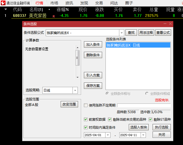Open the 问达 menu
The image size is (183, 145).
[114, 3]
